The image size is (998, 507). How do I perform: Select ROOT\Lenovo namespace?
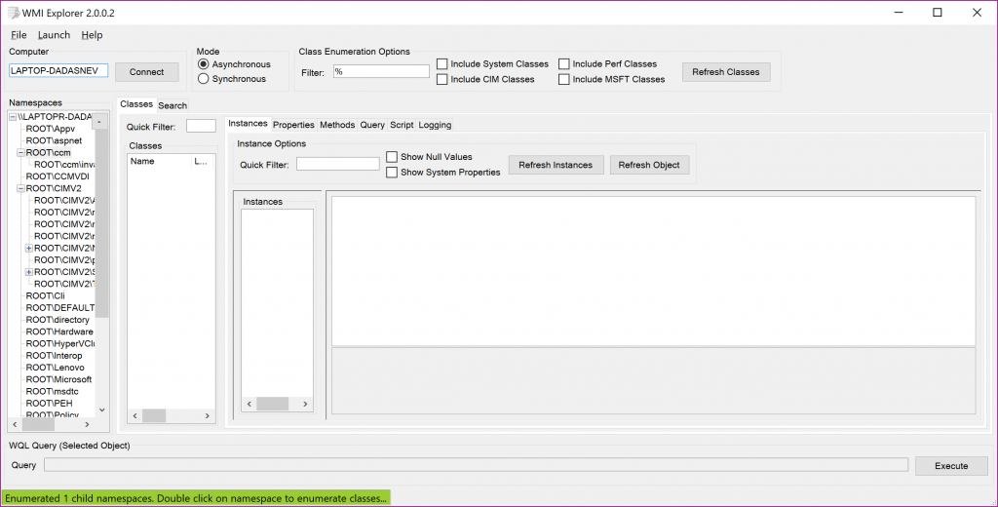(x=55, y=368)
